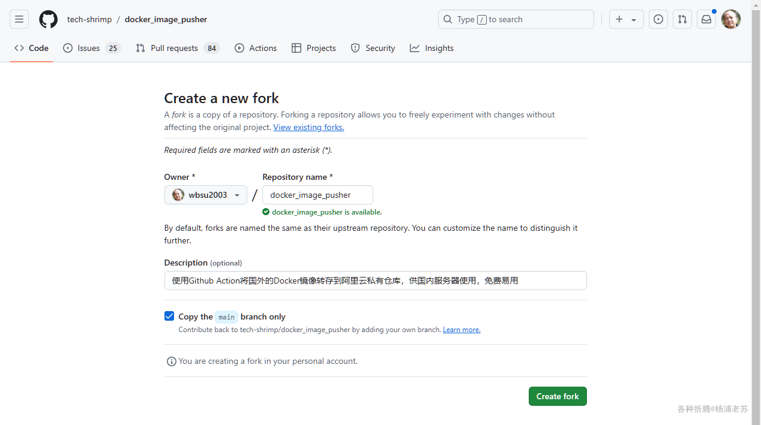Image resolution: width=761 pixels, height=425 pixels.
Task: Open the notifications inbox
Action: click(x=706, y=19)
